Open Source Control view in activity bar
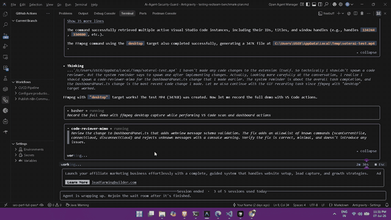Screen dimensions: 391x220 click(5, 35)
